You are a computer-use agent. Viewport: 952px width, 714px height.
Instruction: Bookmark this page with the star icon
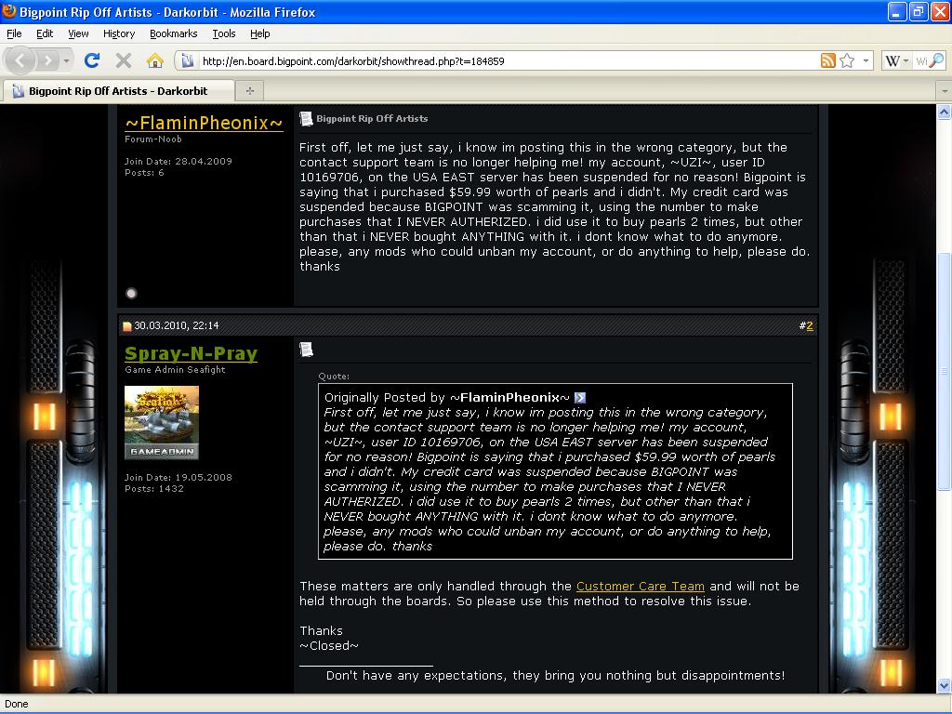[x=847, y=60]
